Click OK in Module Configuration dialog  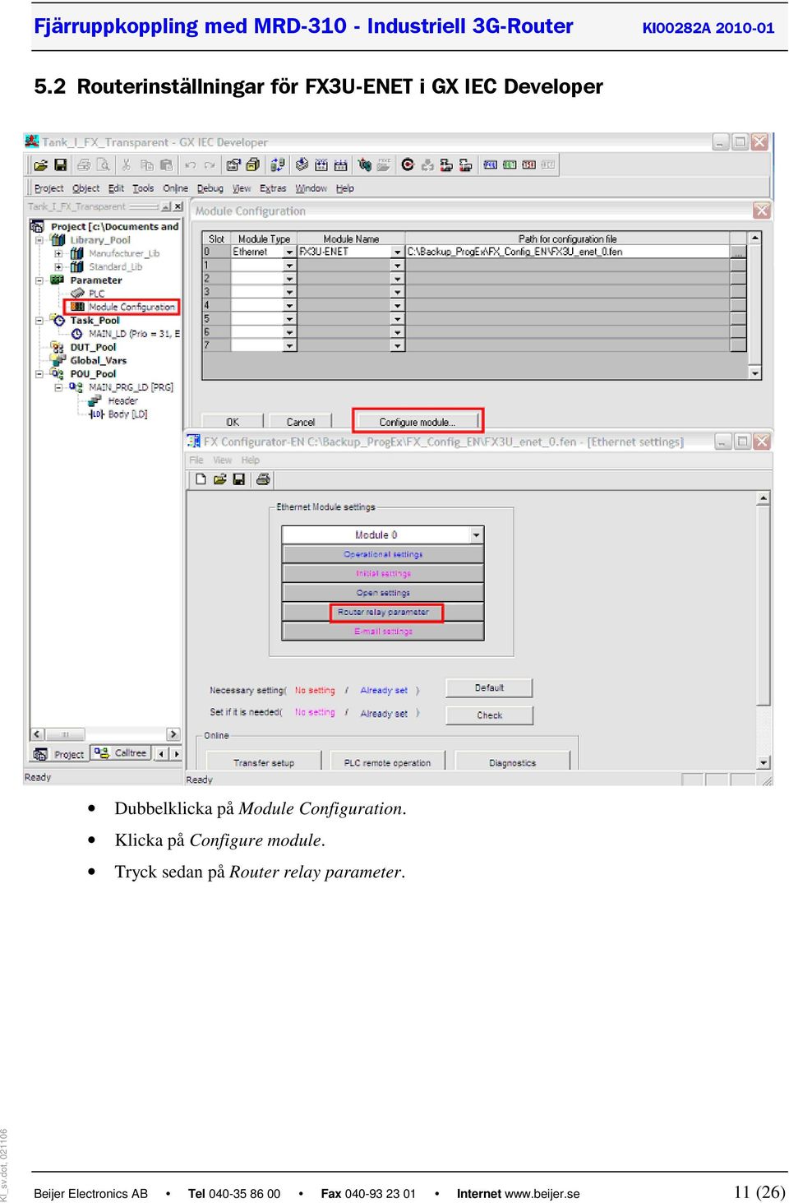coord(233,422)
